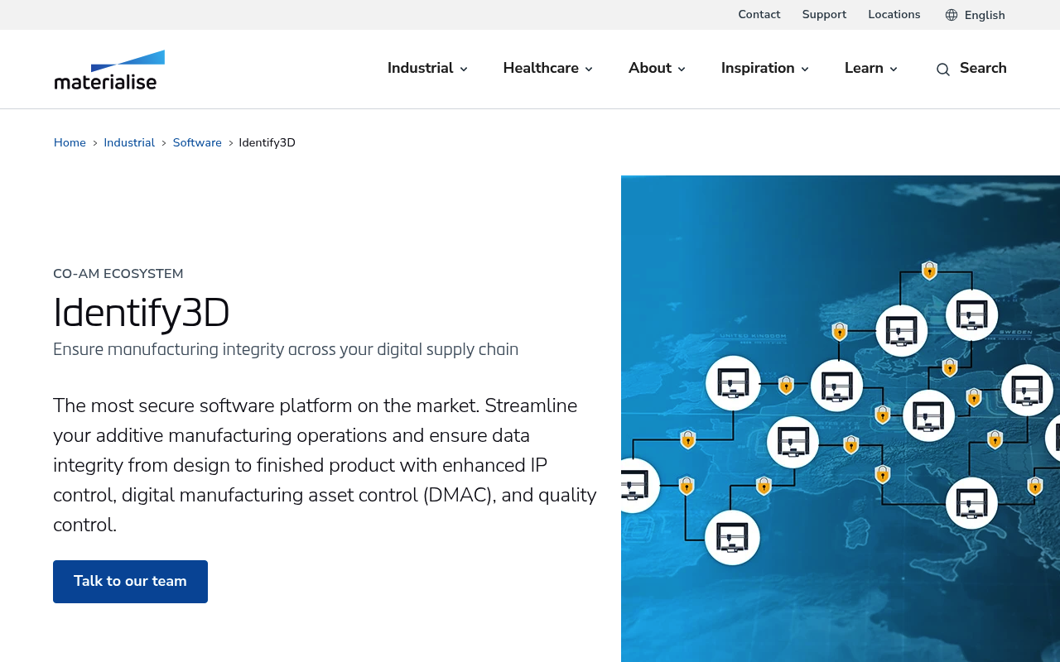1060x662 pixels.
Task: Open the English language selector
Action: click(x=976, y=15)
